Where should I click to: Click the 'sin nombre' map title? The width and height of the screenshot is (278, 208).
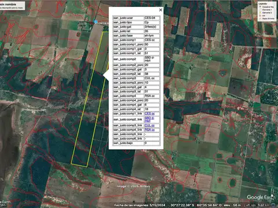(x=8, y=4)
